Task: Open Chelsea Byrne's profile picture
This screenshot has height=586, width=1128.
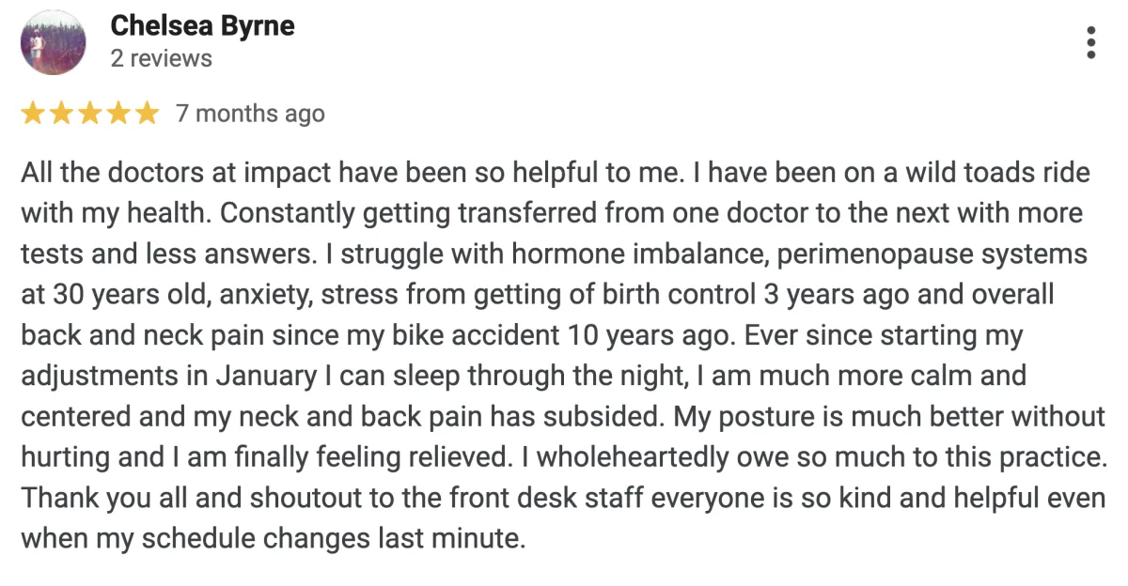Action: tap(54, 42)
